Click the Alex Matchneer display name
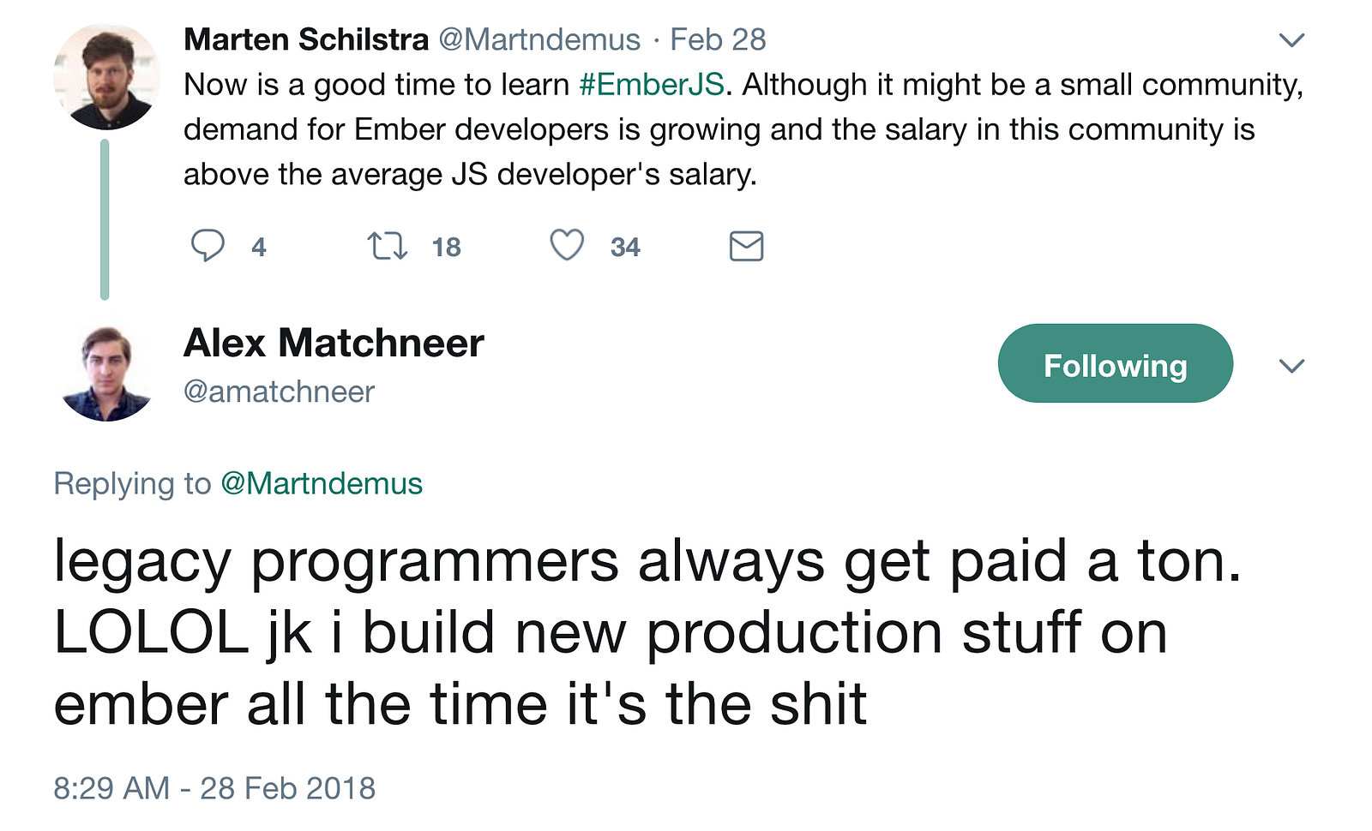Image resolution: width=1372 pixels, height=831 pixels. coord(334,344)
